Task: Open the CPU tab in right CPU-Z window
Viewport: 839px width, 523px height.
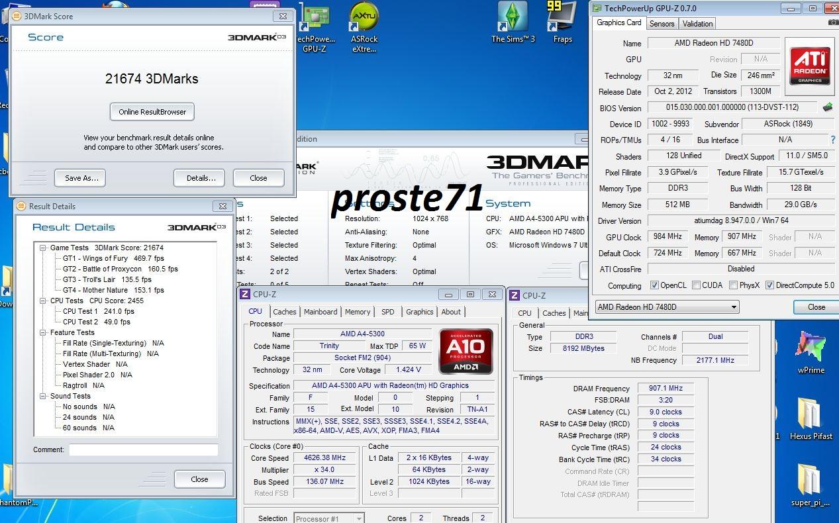Action: 524,313
